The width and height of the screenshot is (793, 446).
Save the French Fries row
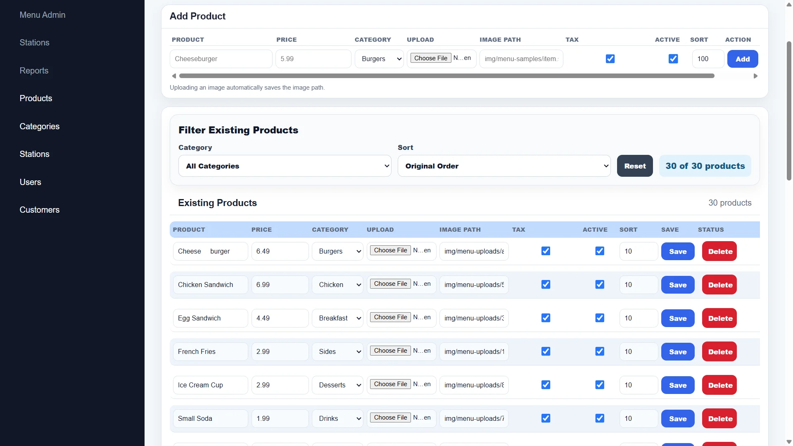(678, 352)
